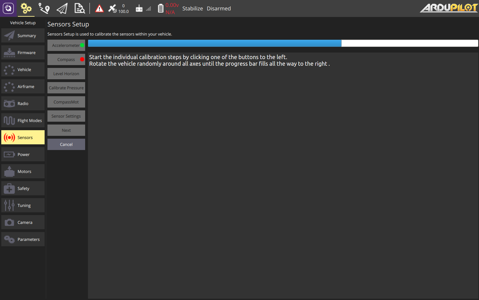The image size is (479, 300).
Task: Show vehicle warning messages triangle icon
Action: tap(99, 8)
